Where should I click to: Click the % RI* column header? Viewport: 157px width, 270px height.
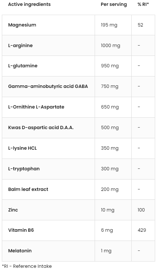(x=143, y=4)
